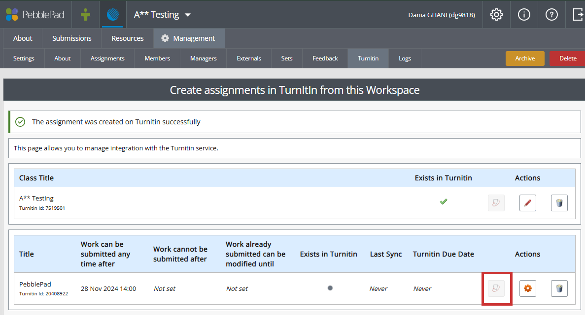Open the Turnitin sub-tab
Viewport: 585px width, 315px height.
click(x=368, y=58)
